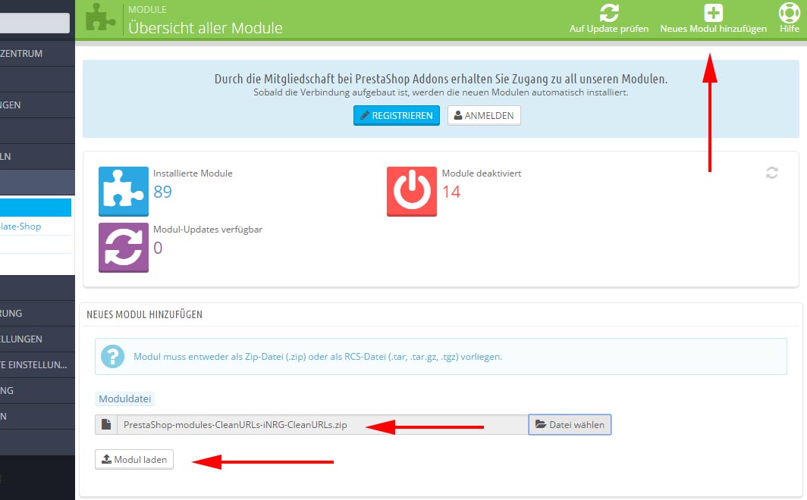Open sidebar item ending in RUNG
Viewport: 807px width, 500px height.
pos(37,314)
